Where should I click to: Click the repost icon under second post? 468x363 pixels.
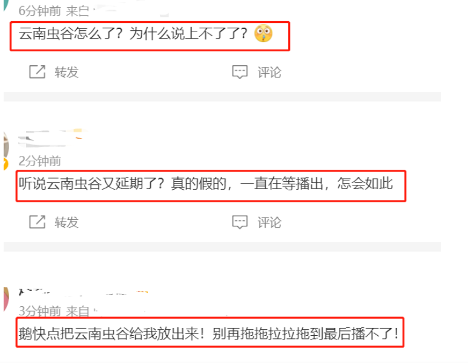coord(37,222)
